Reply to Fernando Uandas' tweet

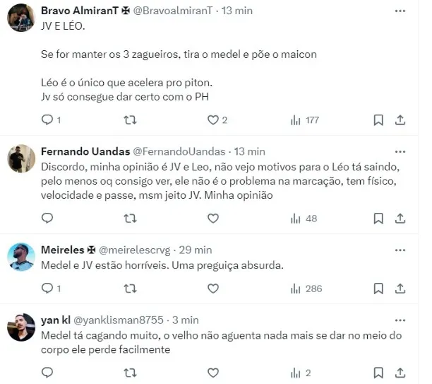click(x=48, y=219)
